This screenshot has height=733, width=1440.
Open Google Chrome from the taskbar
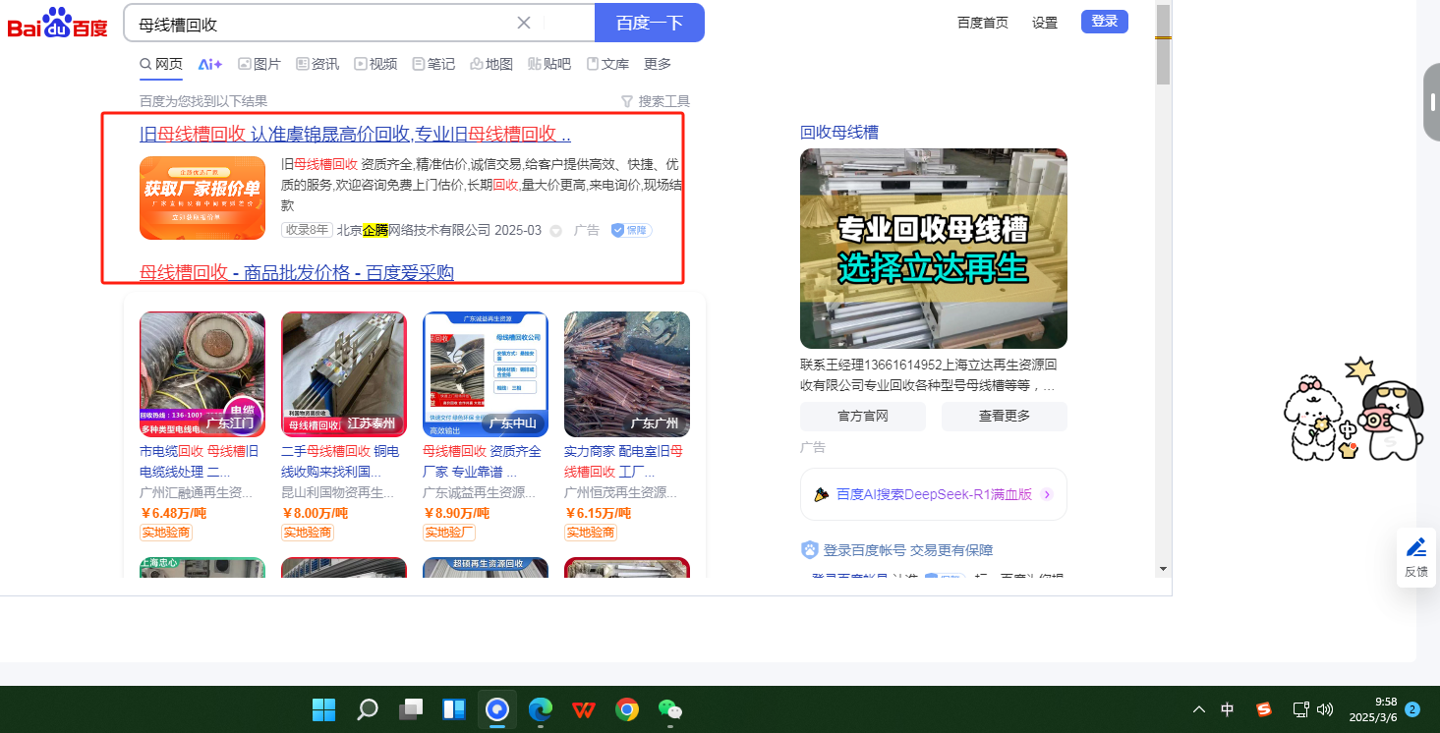pos(627,709)
